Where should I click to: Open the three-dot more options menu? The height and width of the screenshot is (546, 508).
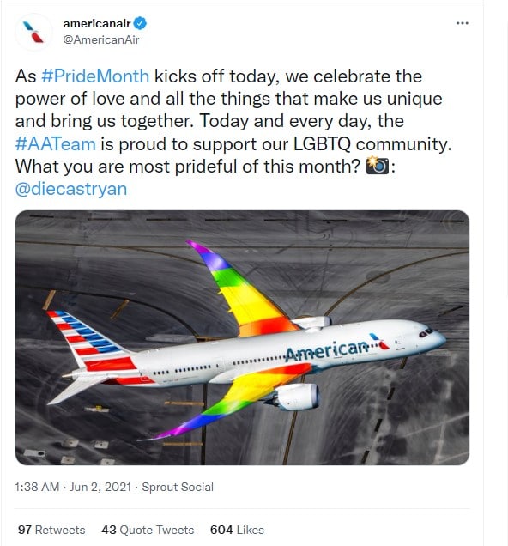pos(462,23)
